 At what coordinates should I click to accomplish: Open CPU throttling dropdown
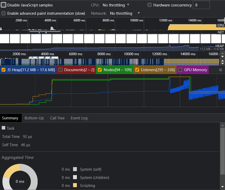(x=116, y=5)
